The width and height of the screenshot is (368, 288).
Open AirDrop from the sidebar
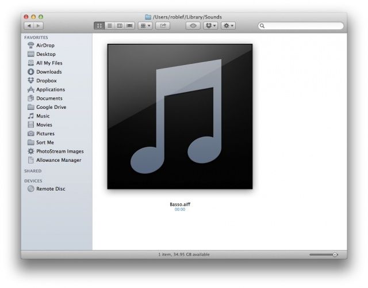[x=45, y=45]
